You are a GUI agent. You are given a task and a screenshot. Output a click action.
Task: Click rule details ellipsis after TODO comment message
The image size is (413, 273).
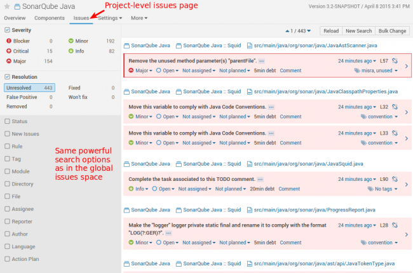coord(261,180)
